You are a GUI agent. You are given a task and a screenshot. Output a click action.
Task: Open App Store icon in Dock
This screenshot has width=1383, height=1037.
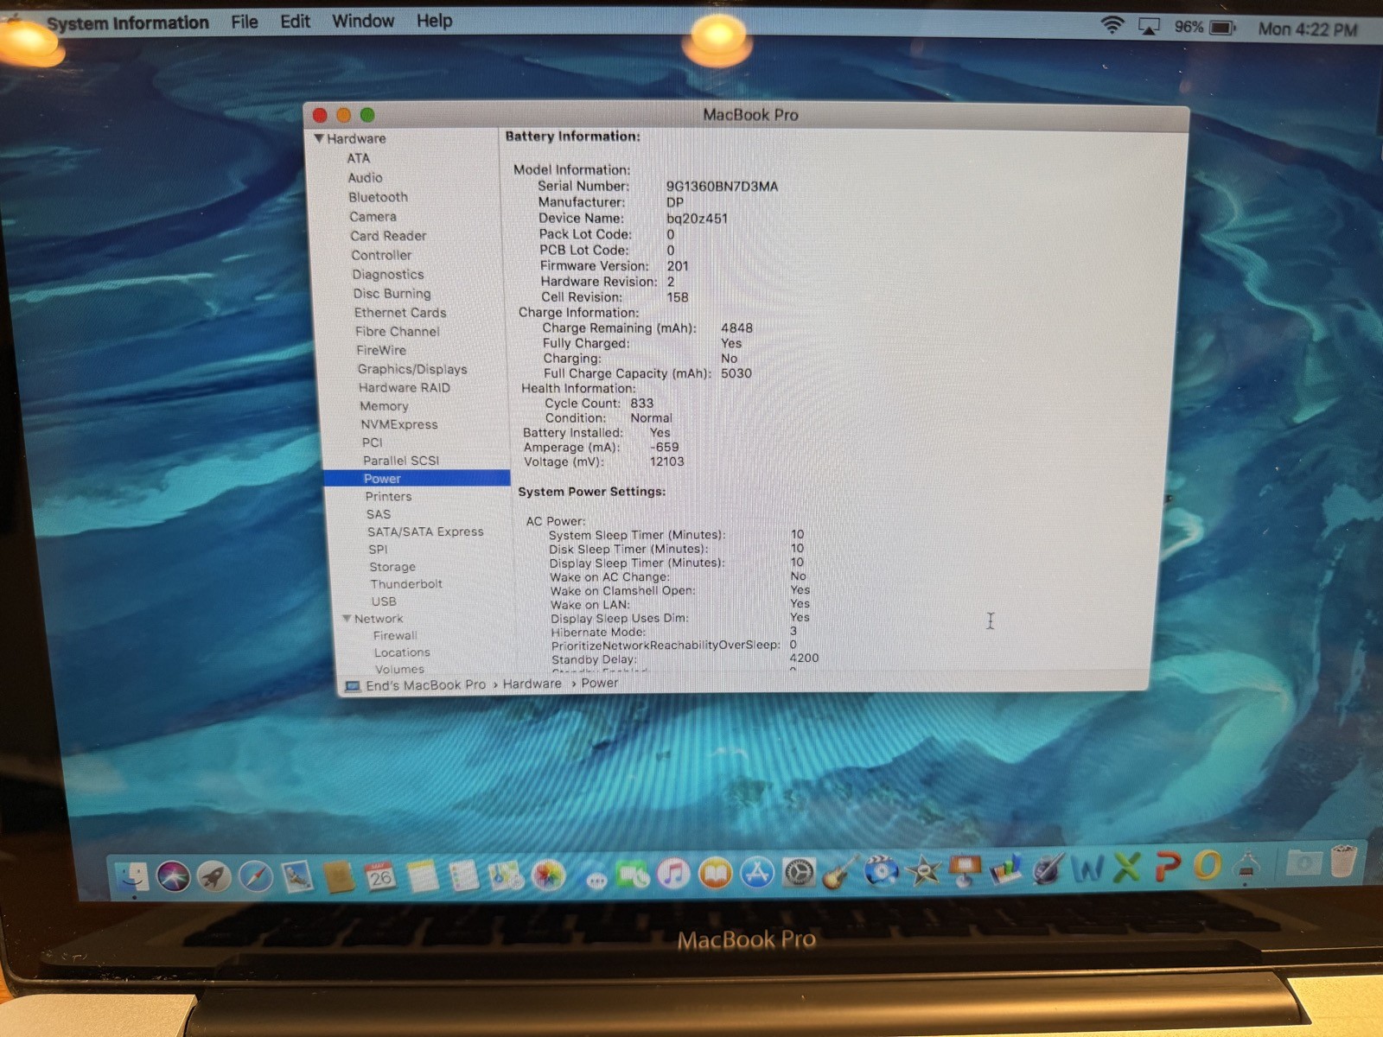tap(757, 874)
